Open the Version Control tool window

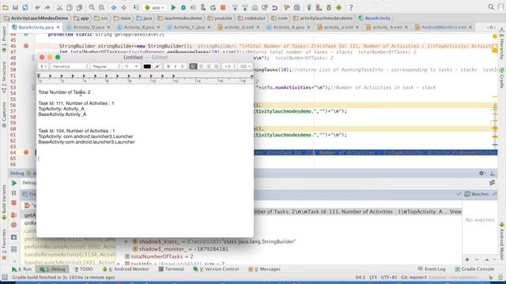(216, 269)
